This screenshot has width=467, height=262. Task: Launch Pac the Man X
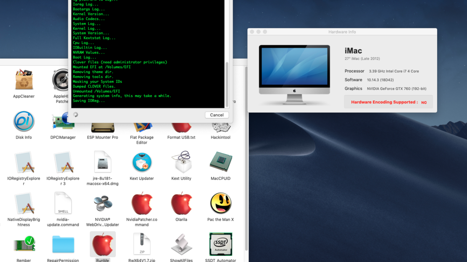220,203
